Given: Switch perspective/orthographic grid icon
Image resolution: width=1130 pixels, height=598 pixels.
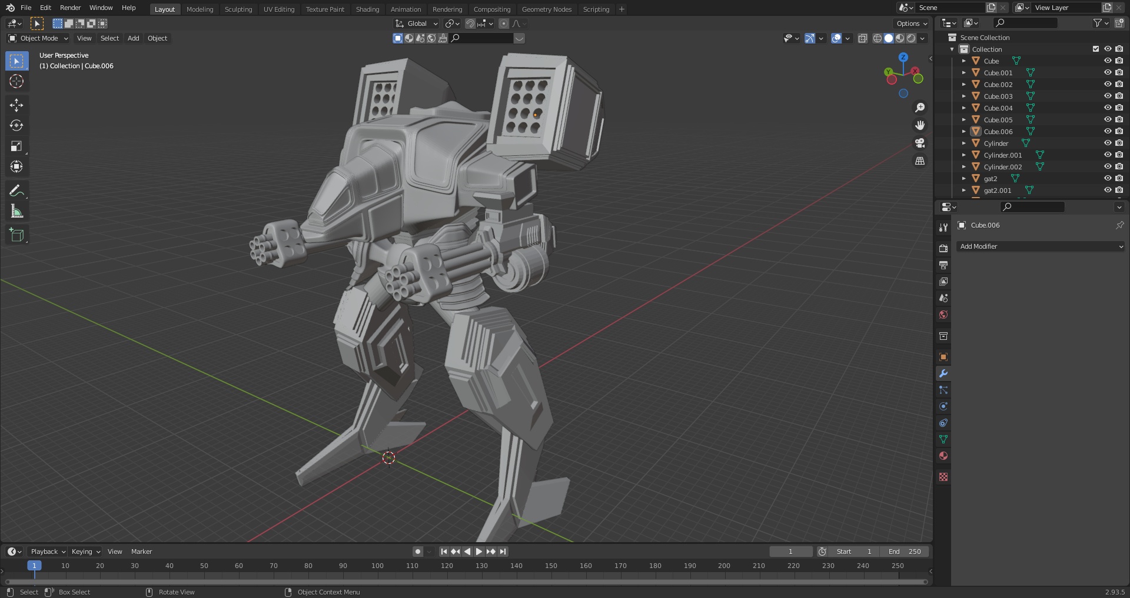Looking at the screenshot, I should pyautogui.click(x=920, y=161).
